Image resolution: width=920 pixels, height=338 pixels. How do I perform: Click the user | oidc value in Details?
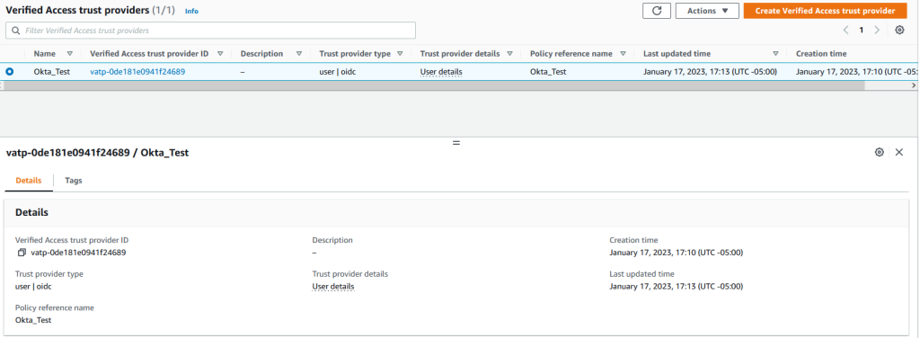click(33, 287)
